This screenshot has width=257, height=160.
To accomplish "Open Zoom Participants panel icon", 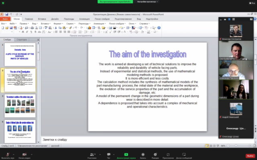I will coord(92,156).
